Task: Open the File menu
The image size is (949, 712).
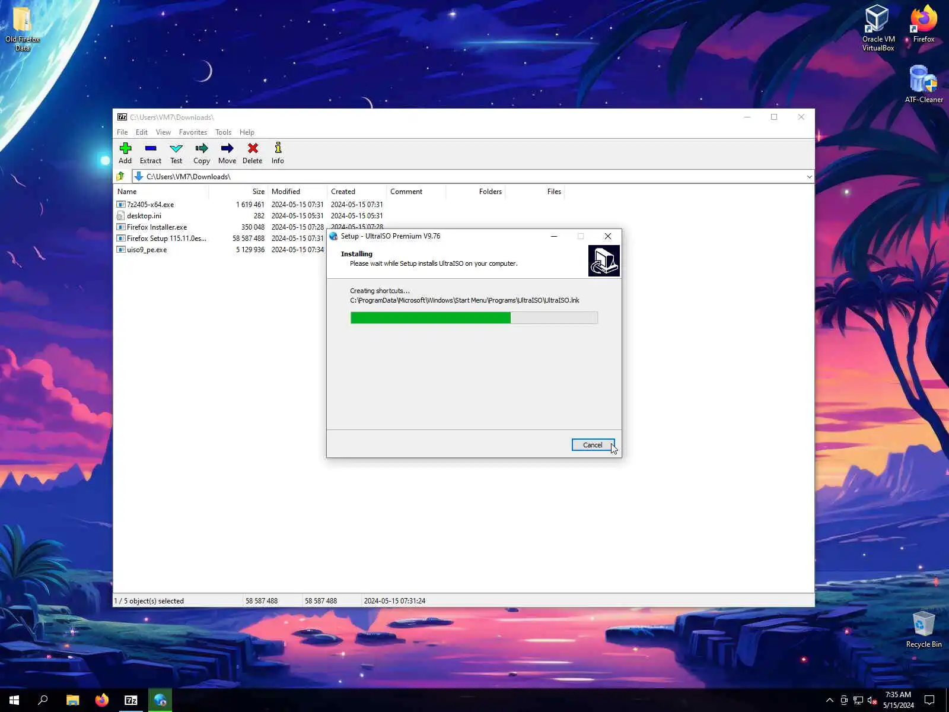Action: click(x=122, y=132)
